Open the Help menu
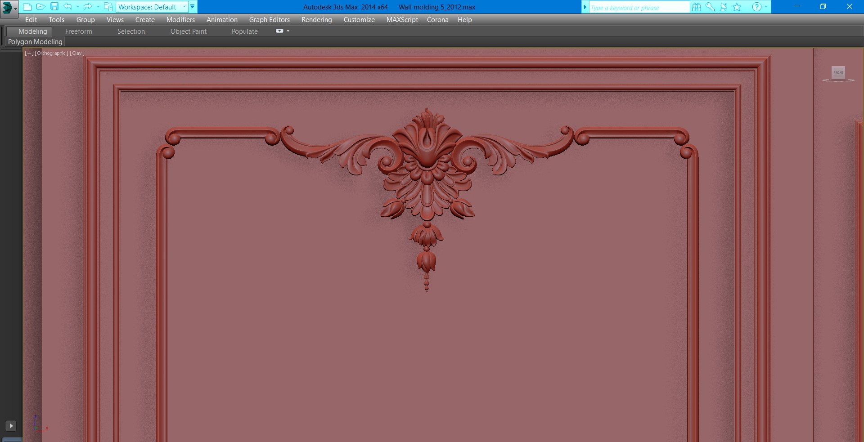The width and height of the screenshot is (864, 442). [465, 20]
